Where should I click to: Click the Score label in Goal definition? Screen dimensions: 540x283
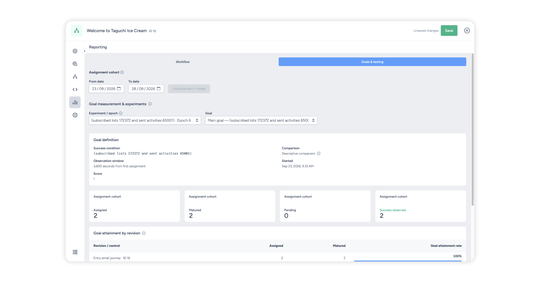[98, 174]
